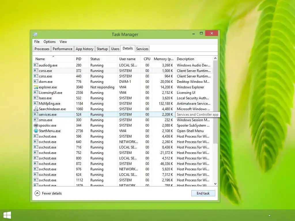Click the explorer.exe folder icon
This screenshot has width=295, height=221.
point(36,87)
